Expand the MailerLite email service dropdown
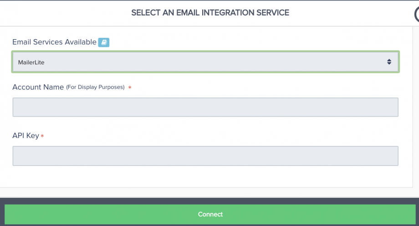 coord(205,62)
